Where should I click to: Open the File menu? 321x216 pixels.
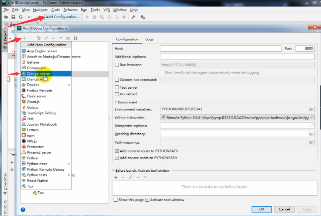point(6,10)
